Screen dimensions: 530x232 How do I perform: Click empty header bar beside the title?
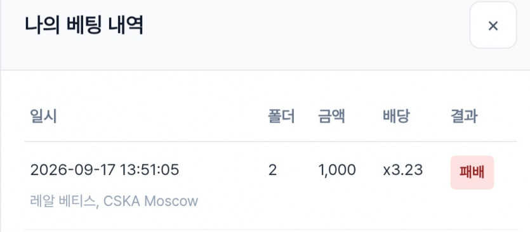tap(304, 25)
